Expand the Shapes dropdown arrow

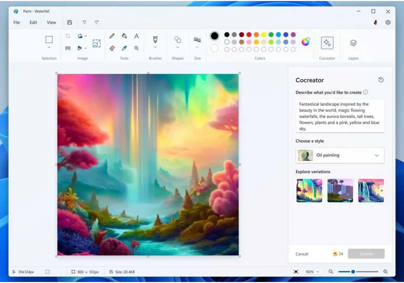178,47
